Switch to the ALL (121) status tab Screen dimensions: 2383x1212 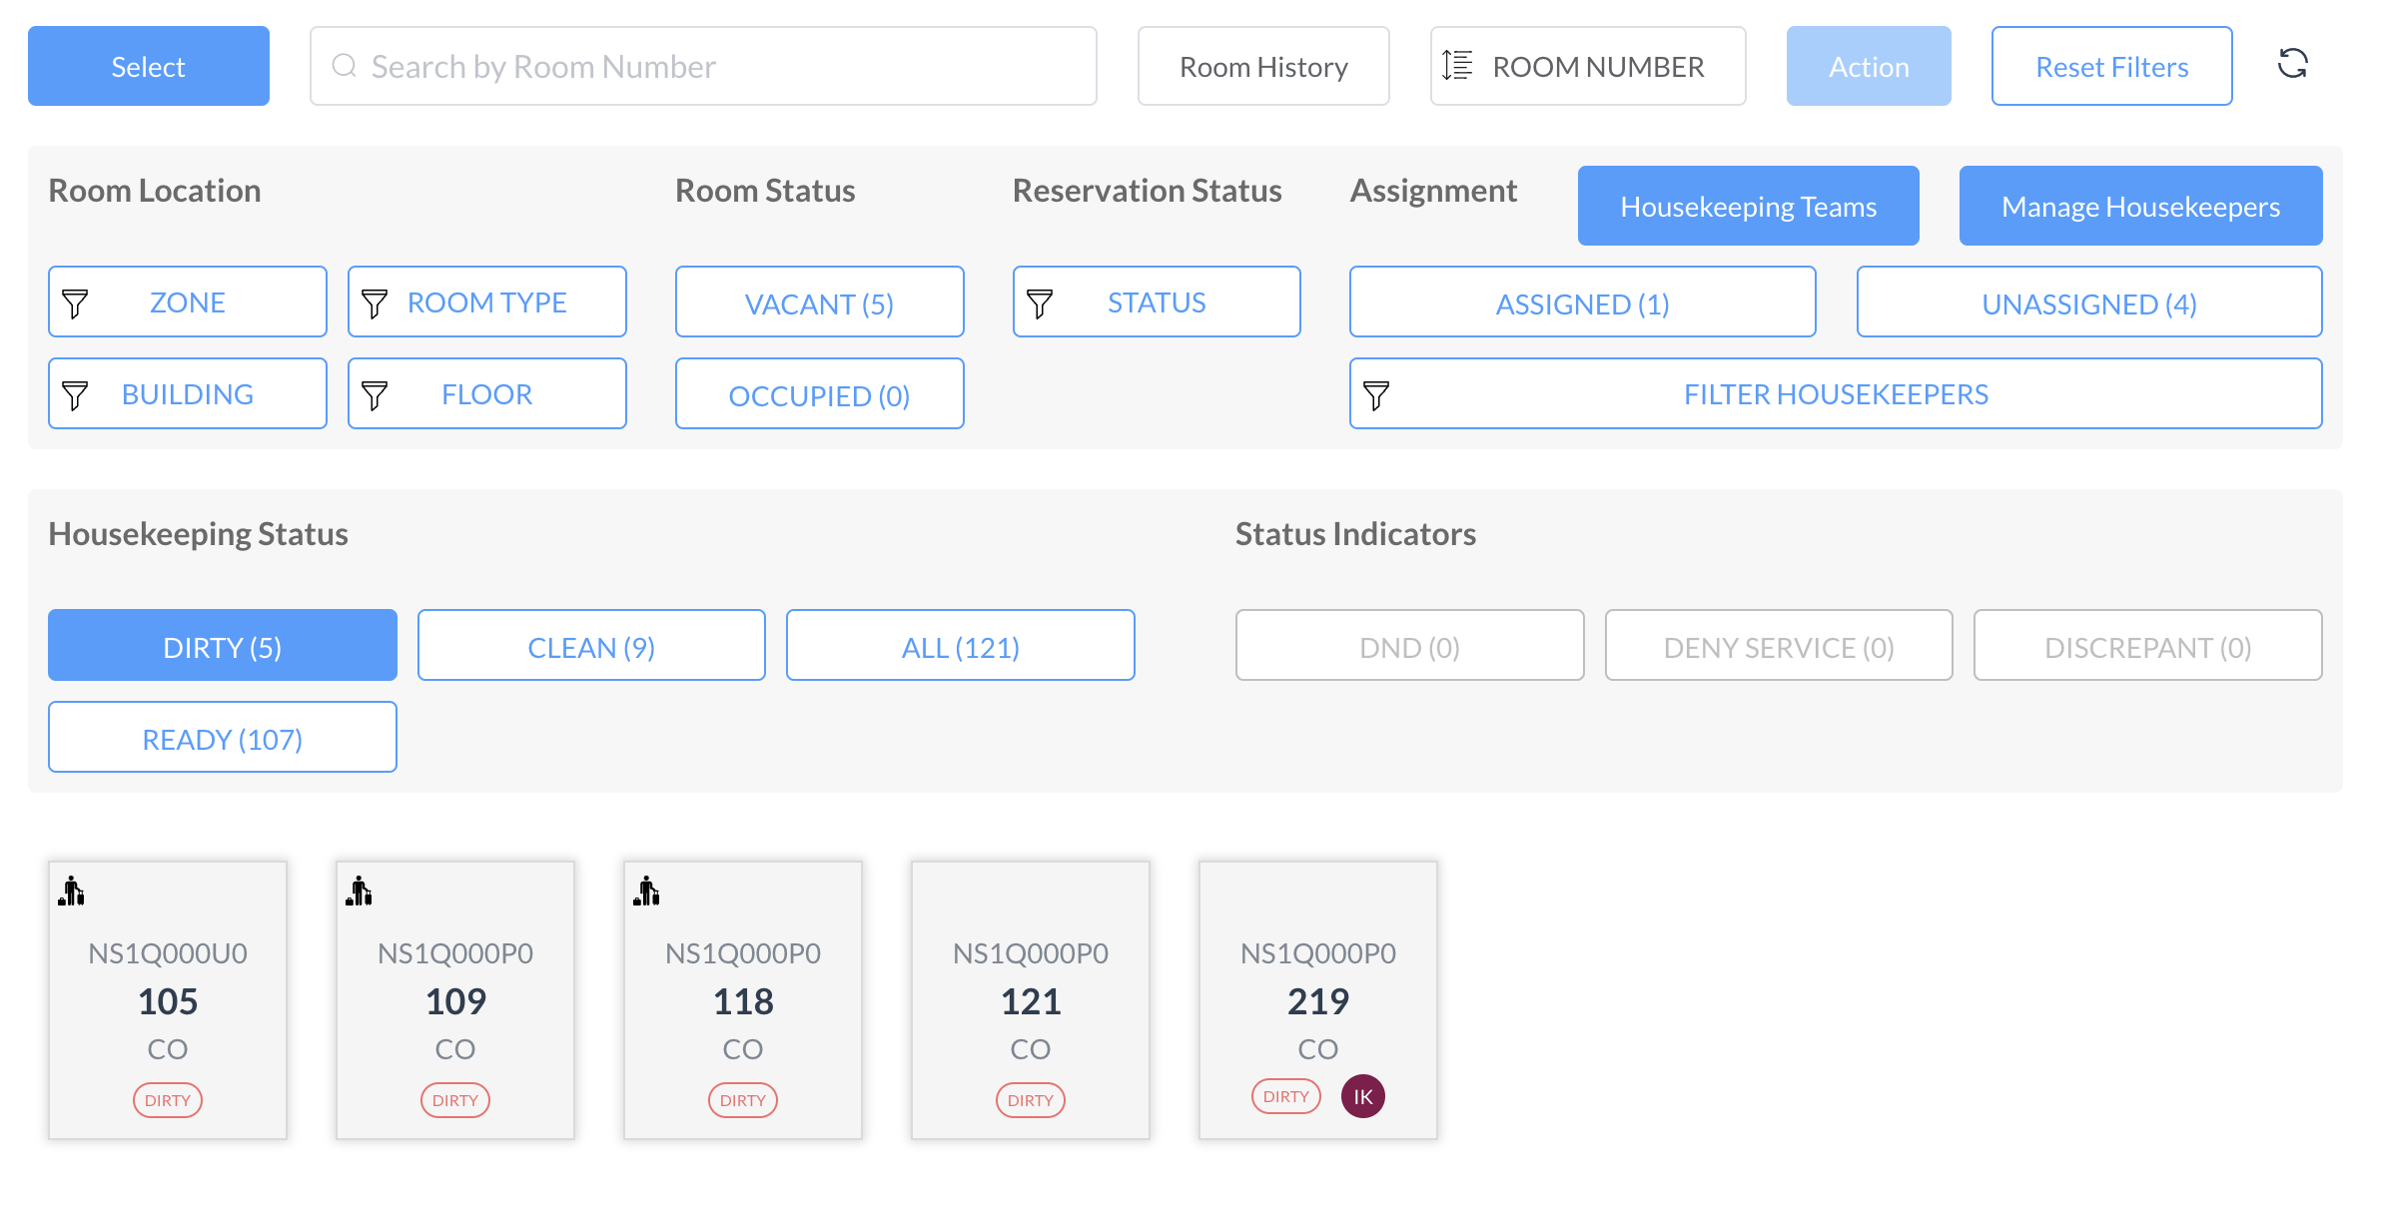point(960,646)
